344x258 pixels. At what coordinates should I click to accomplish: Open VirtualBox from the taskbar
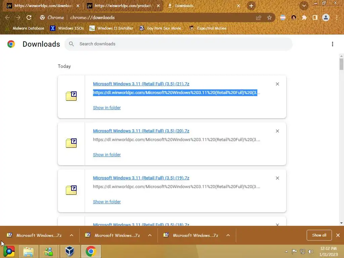(x=70, y=251)
